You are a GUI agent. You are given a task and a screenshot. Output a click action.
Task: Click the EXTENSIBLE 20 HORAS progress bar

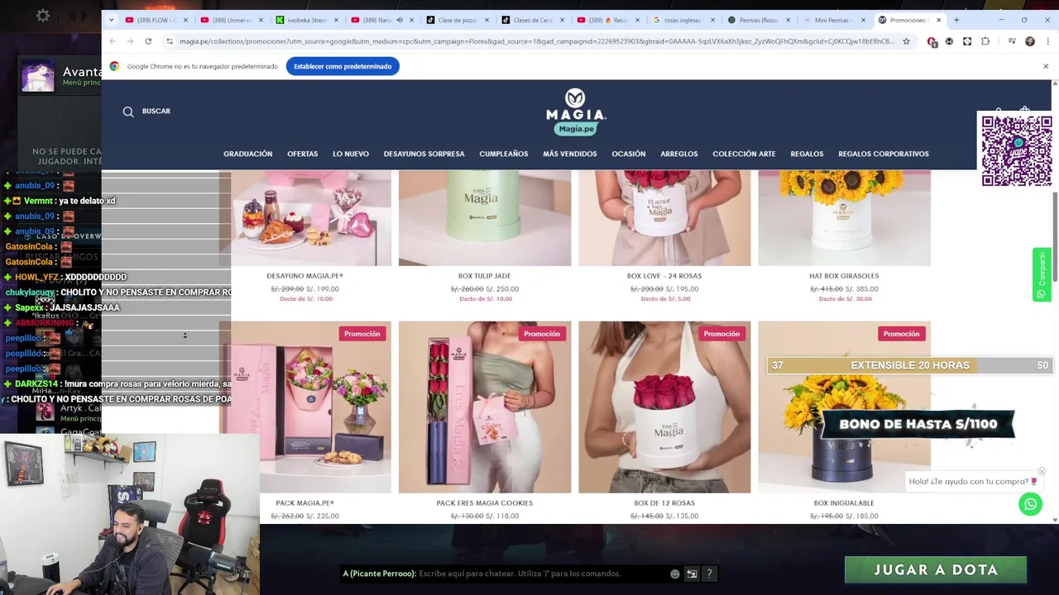(x=909, y=365)
